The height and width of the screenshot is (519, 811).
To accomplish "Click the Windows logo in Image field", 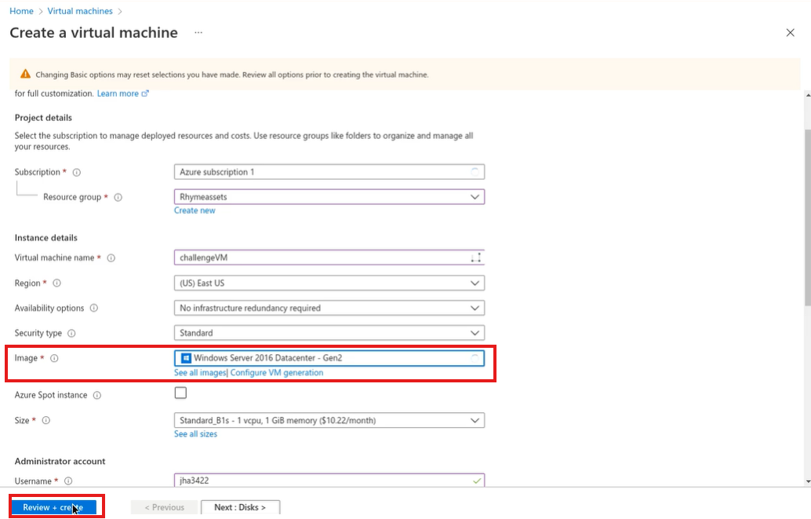I will click(186, 358).
